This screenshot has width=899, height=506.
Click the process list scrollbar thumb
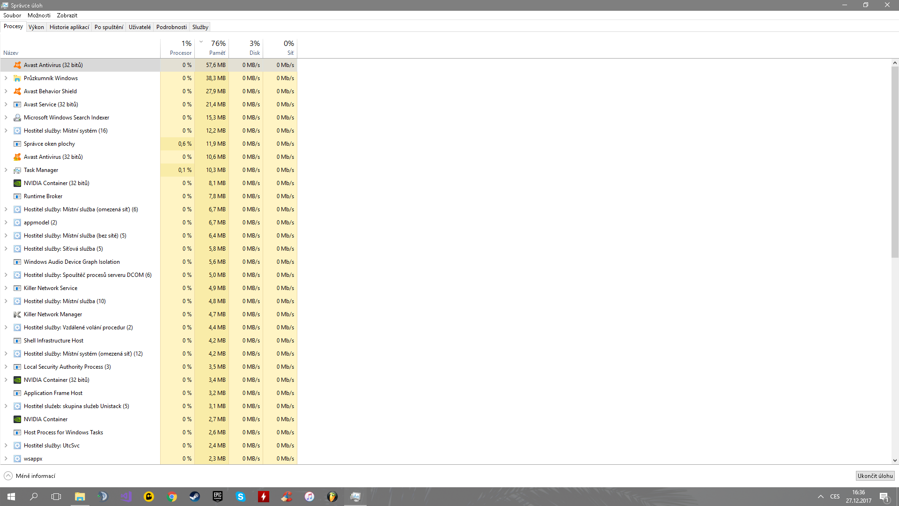(895, 162)
